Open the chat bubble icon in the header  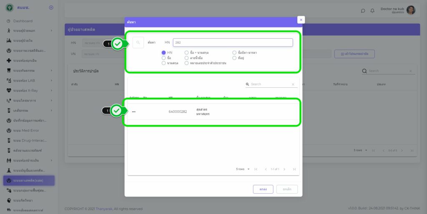[363, 10]
